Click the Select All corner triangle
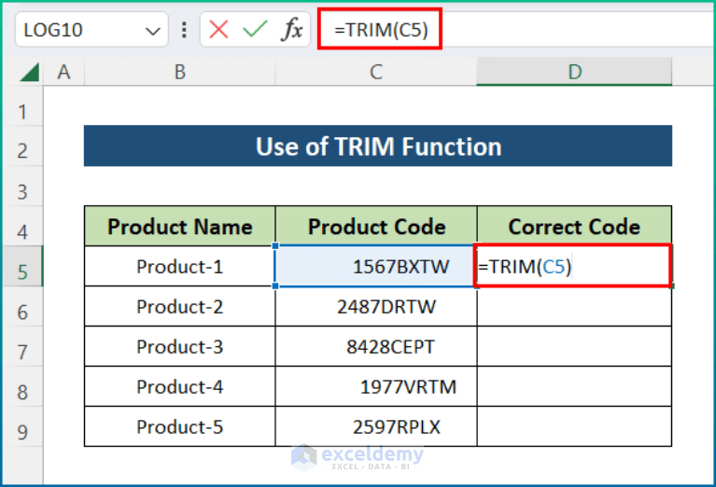This screenshot has width=716, height=487. coord(30,73)
